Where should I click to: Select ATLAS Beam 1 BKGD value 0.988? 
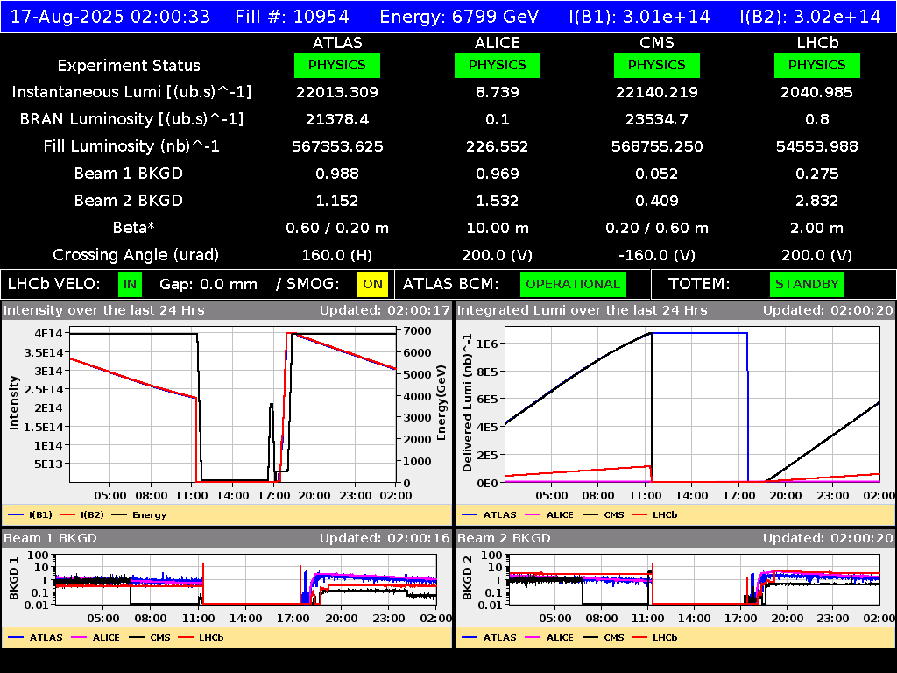pyautogui.click(x=337, y=174)
